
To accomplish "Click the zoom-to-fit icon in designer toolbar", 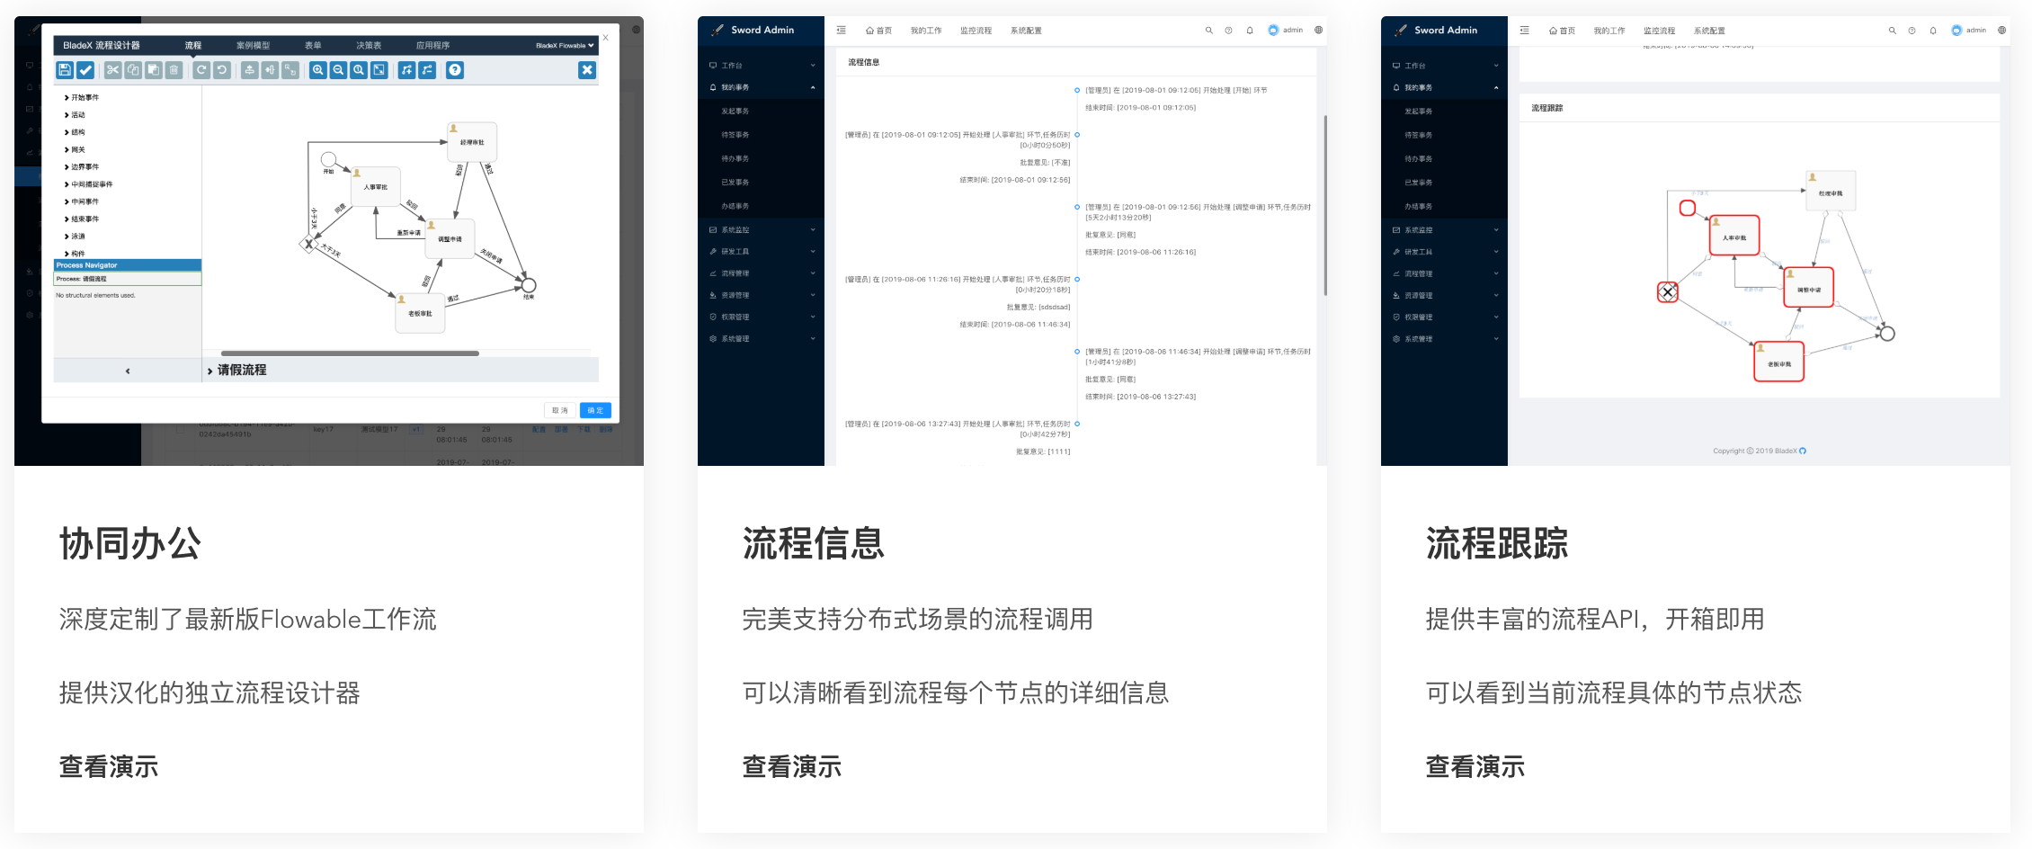I will pyautogui.click(x=379, y=70).
